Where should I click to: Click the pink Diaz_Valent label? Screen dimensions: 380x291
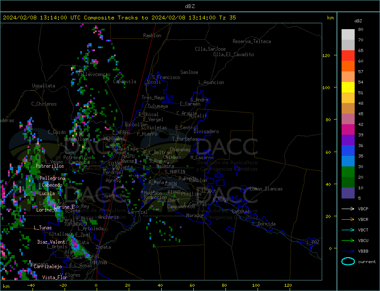click(51, 242)
